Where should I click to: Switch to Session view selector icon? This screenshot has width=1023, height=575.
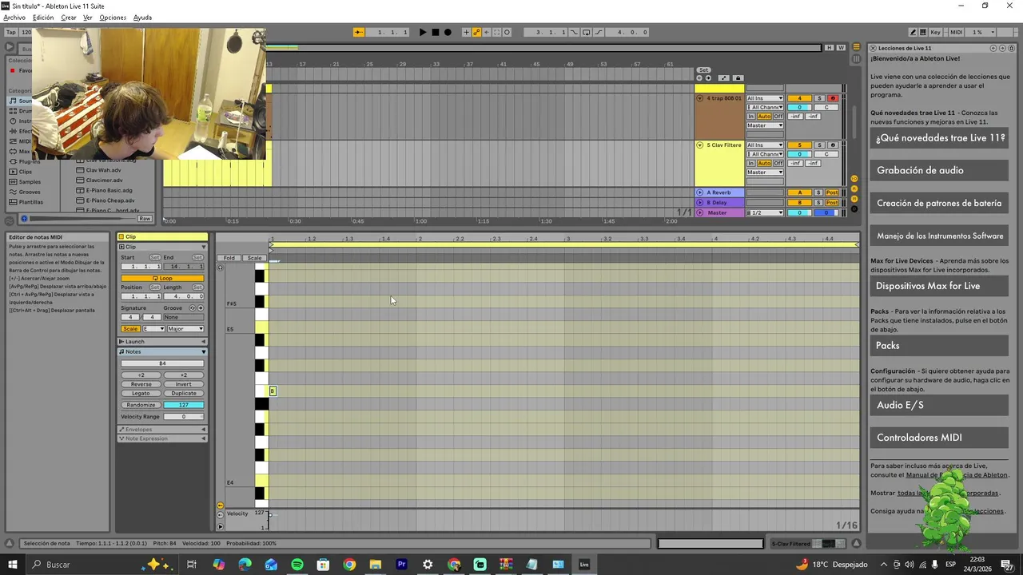(856, 58)
